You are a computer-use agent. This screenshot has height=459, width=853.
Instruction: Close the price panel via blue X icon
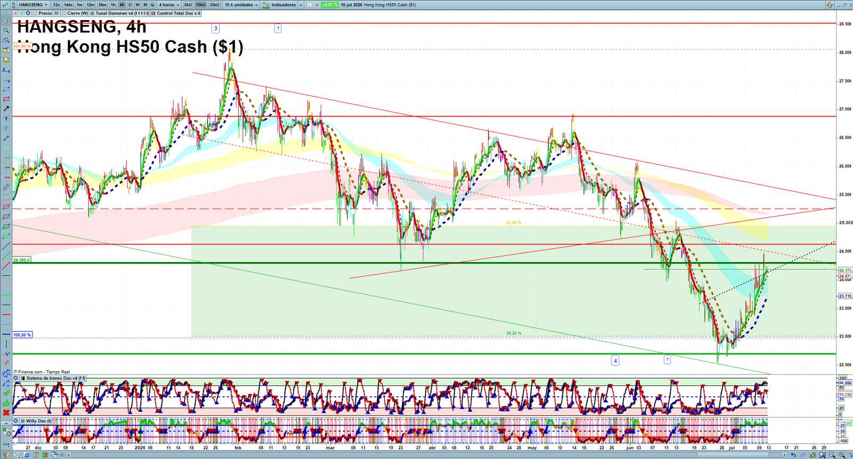pos(28,13)
